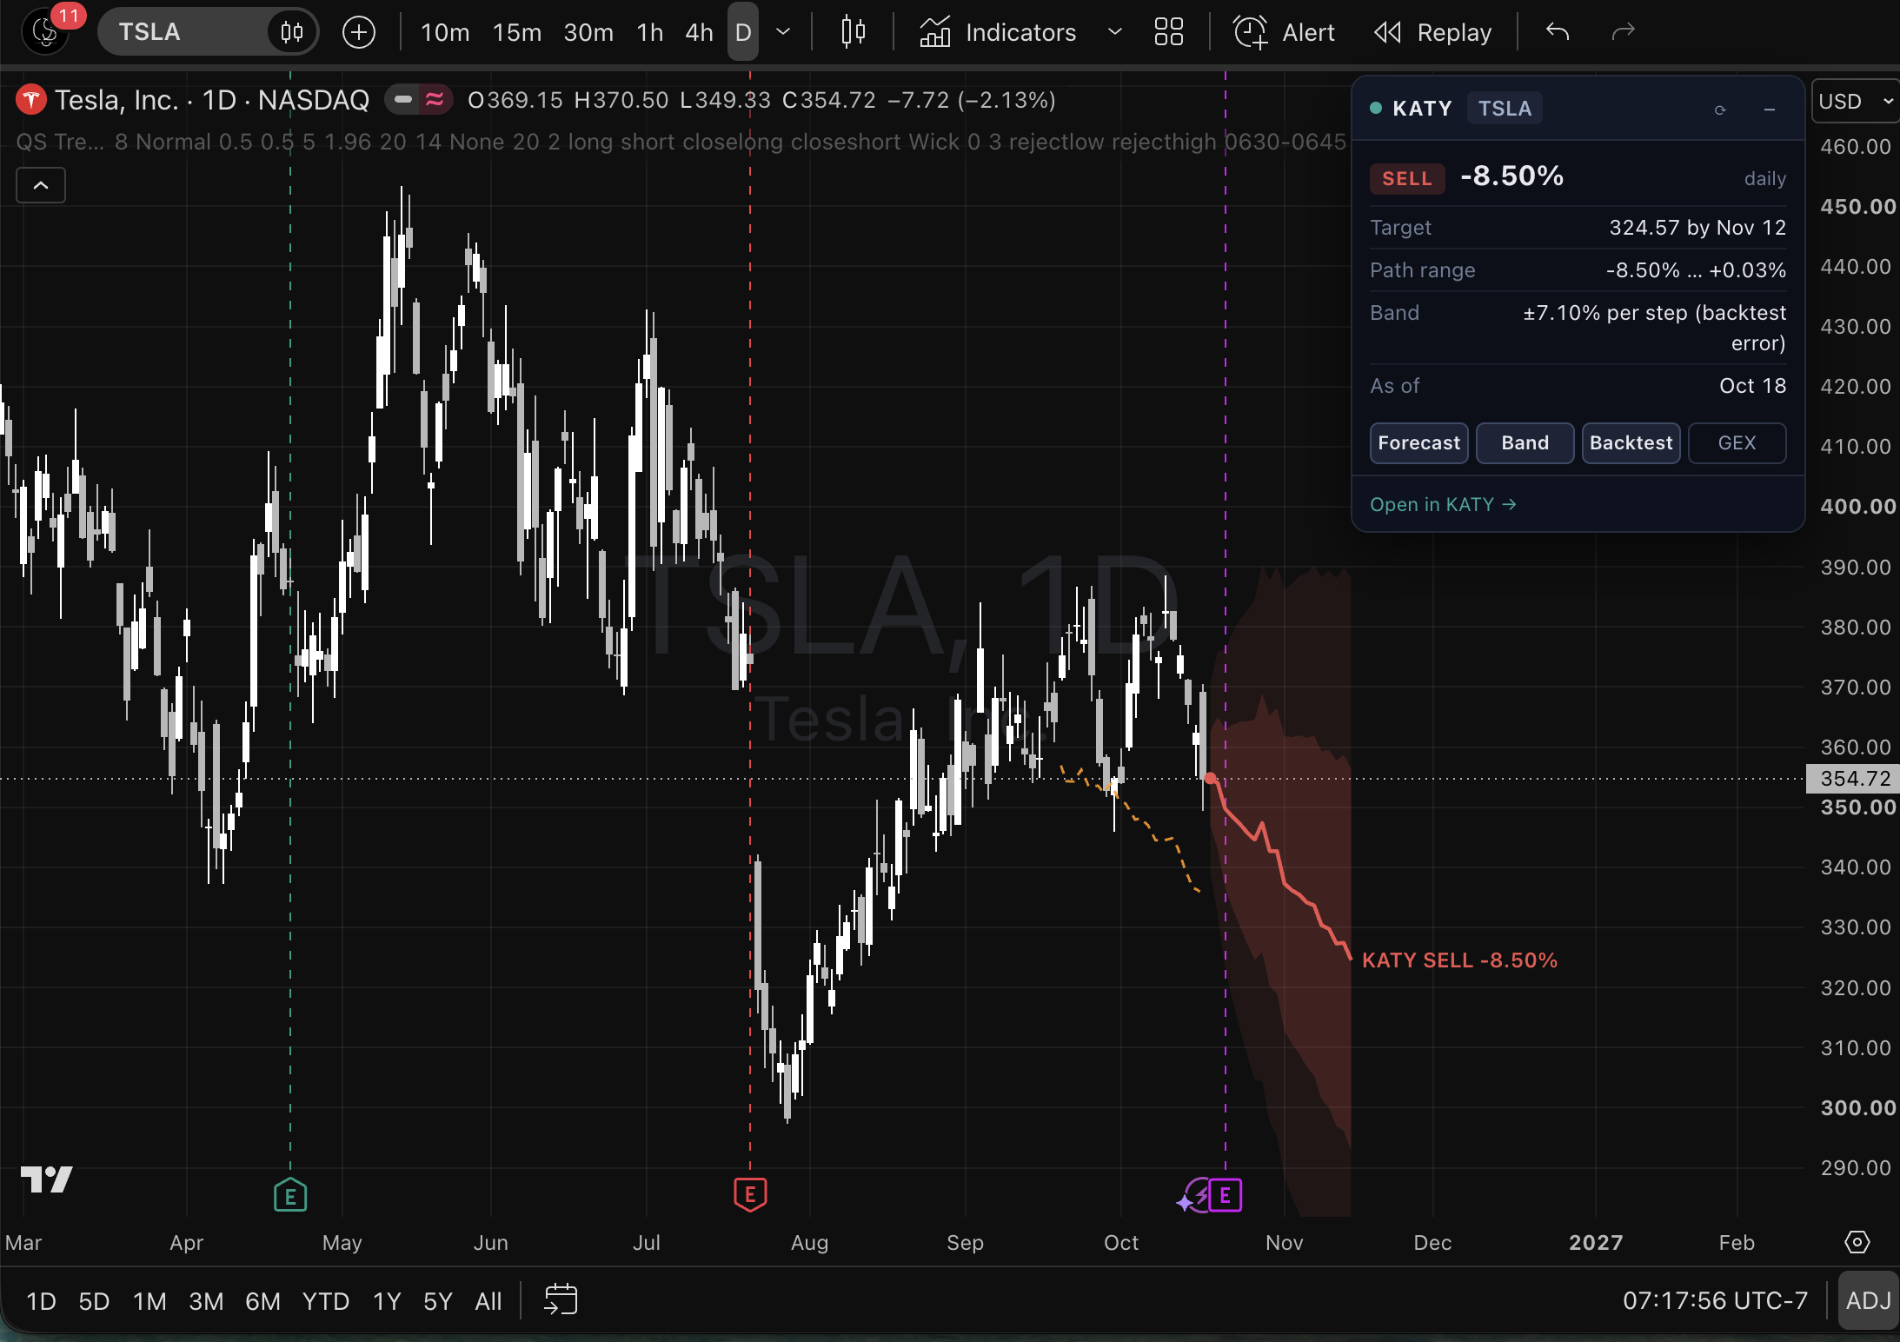Expand the favorite indicators chevron
Screen dimensions: 1900x1342
(x=1115, y=32)
